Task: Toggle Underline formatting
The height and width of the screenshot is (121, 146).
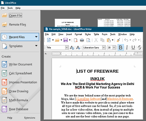Action: tap(133, 47)
